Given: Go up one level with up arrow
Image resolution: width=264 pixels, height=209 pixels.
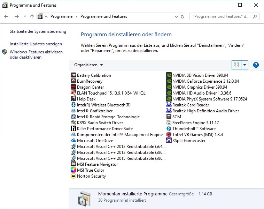Looking at the screenshot, I should (x=32, y=16).
